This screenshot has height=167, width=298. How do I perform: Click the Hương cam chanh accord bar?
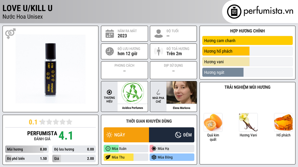247,41
